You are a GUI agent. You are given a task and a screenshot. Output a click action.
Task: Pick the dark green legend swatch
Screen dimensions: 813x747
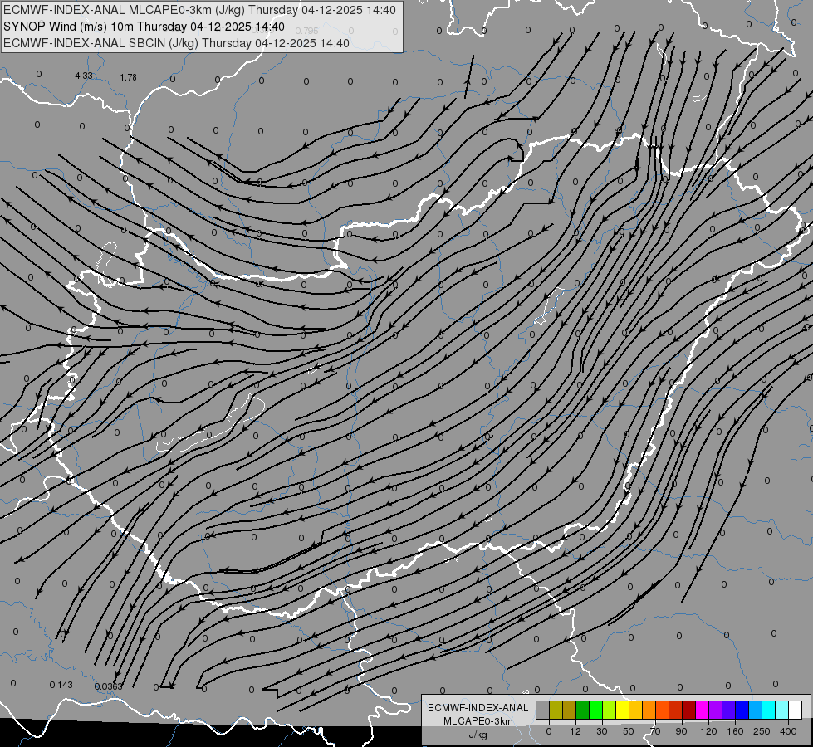coord(583,710)
